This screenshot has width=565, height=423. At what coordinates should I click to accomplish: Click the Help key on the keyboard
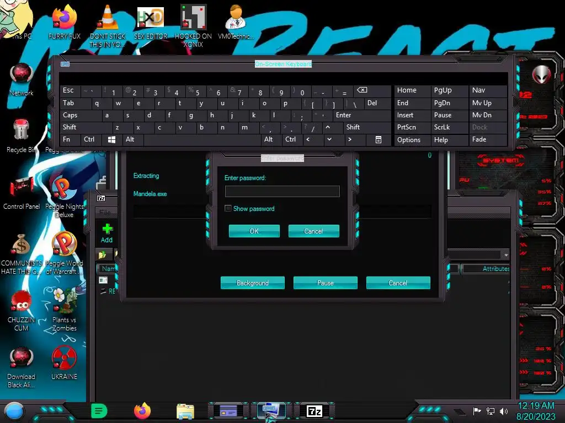[449, 139]
